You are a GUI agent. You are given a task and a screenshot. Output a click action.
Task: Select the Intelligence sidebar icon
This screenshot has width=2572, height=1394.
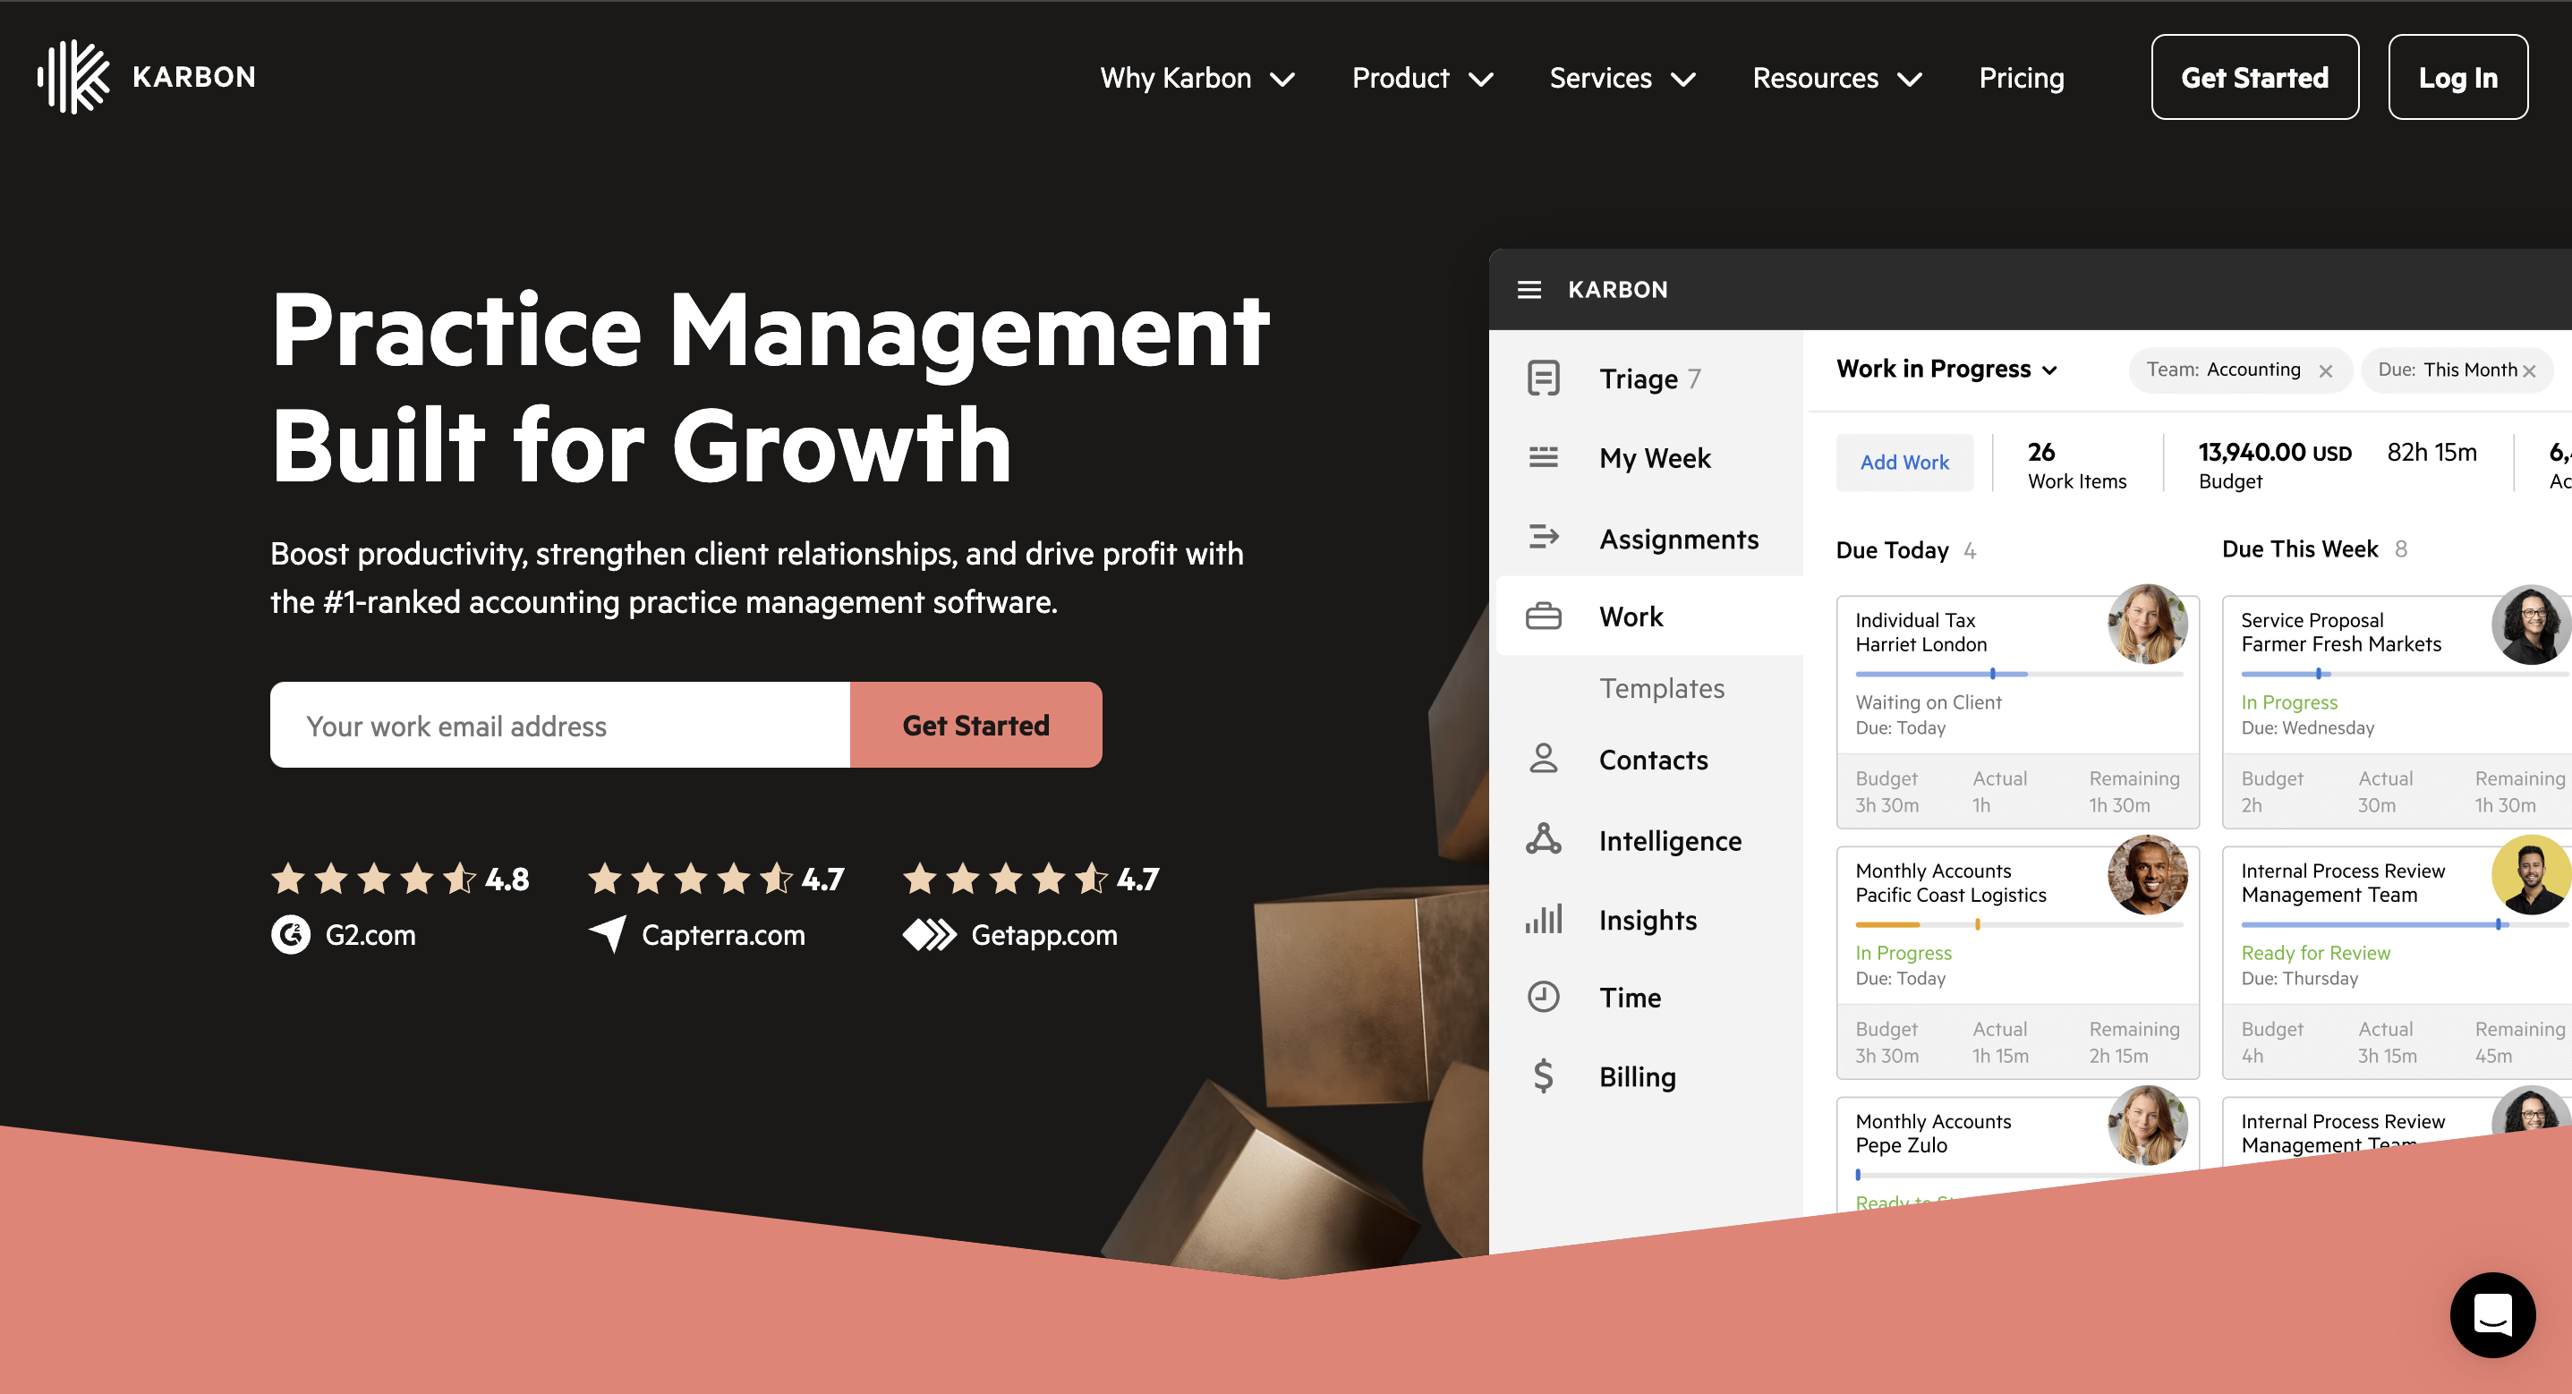[x=1542, y=839]
